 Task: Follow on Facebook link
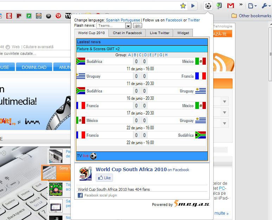174,20
